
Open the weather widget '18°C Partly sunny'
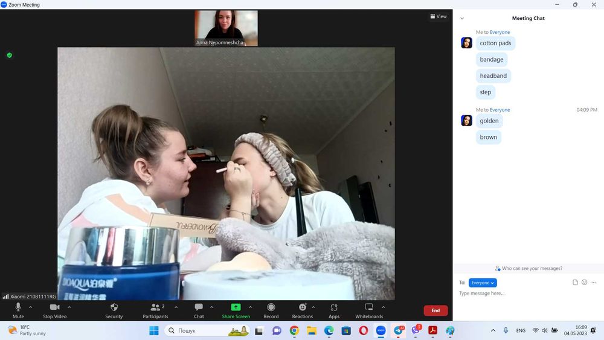pyautogui.click(x=27, y=330)
